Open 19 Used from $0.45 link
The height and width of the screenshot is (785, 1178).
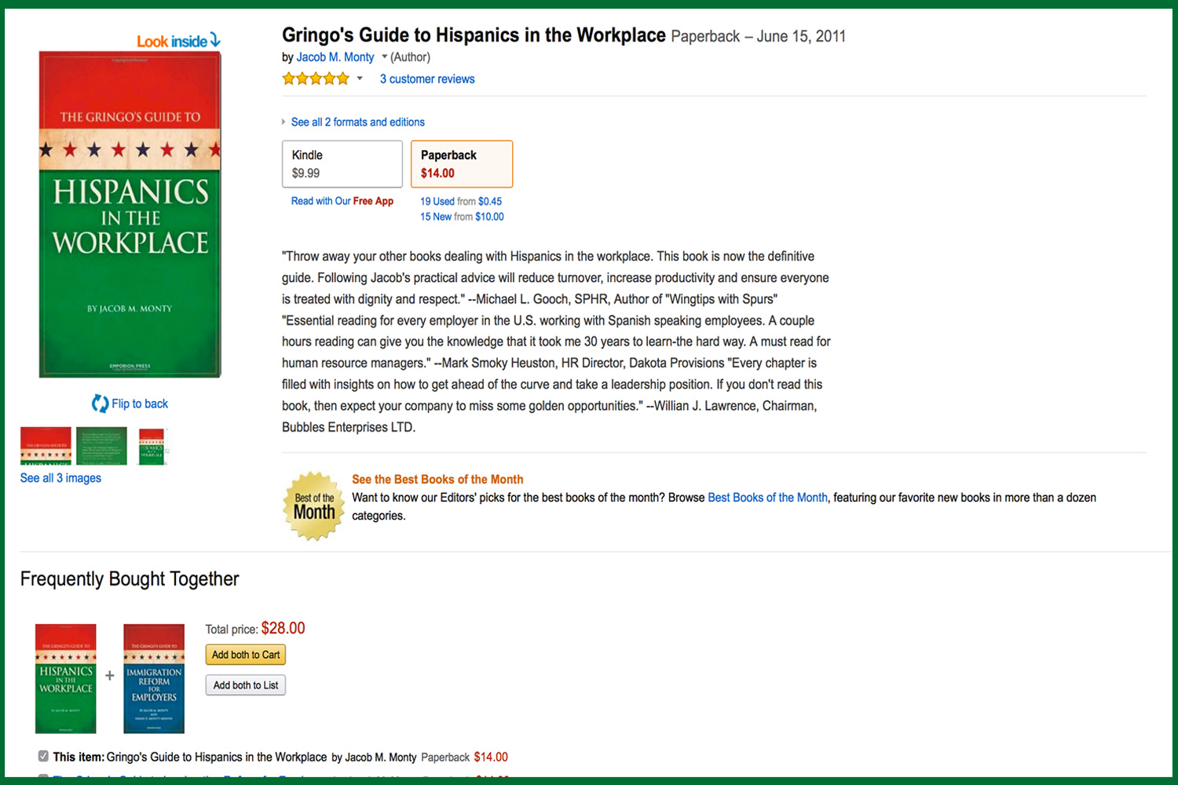461,201
